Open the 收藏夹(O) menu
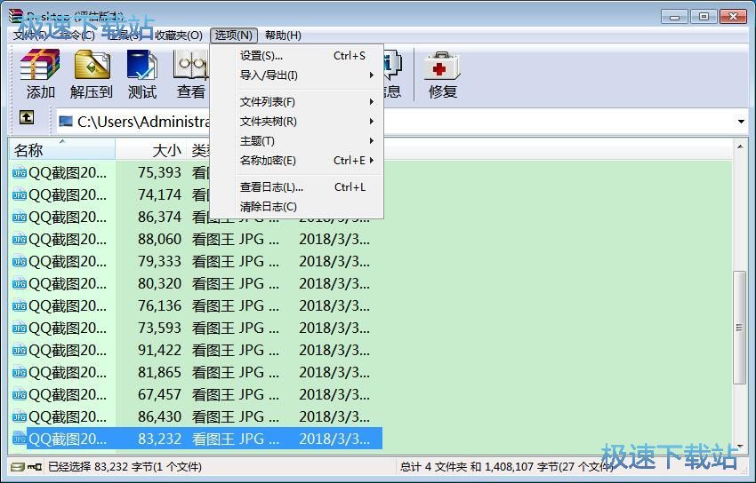Screen dimensions: 756x483 (179, 36)
